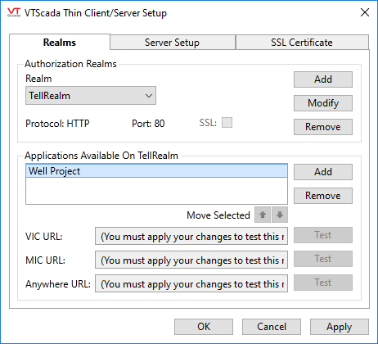Add an application to TellRealm
The image size is (378, 344).
point(323,172)
